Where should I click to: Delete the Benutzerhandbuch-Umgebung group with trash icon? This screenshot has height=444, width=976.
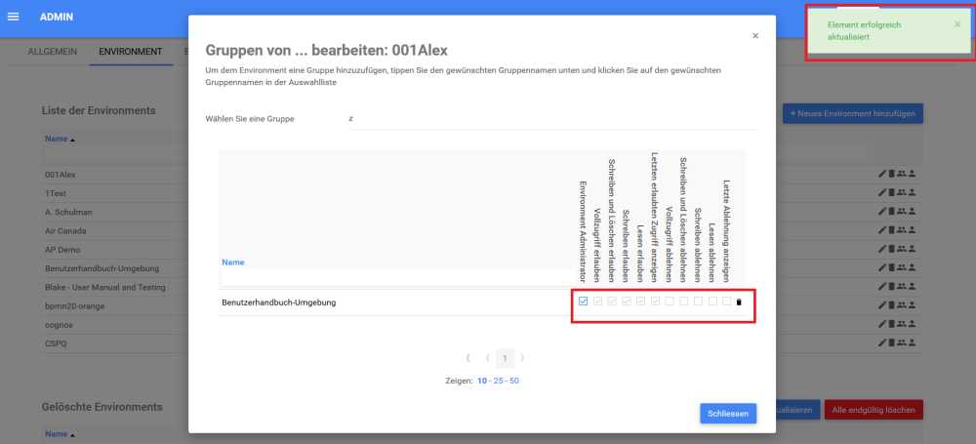tap(739, 302)
